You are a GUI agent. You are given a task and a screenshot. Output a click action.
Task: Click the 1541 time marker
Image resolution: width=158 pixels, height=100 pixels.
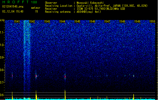point(17,21)
